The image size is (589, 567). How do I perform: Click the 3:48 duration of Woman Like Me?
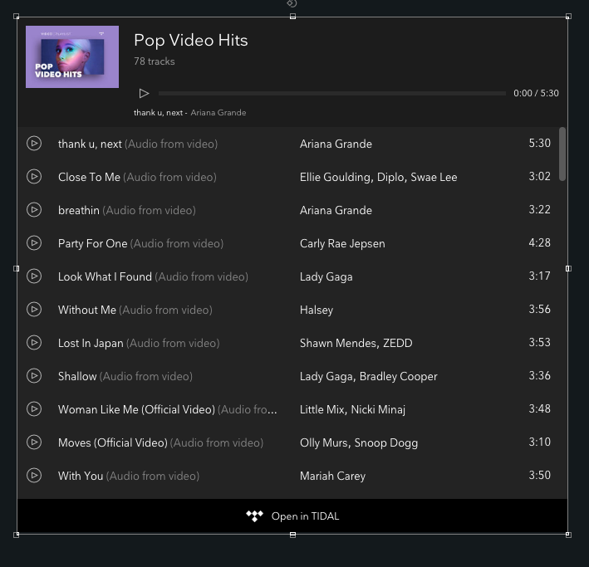click(539, 408)
